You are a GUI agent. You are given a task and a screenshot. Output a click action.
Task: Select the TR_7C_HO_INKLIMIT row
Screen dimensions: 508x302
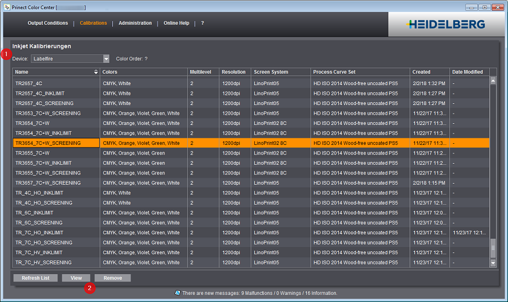(251, 233)
